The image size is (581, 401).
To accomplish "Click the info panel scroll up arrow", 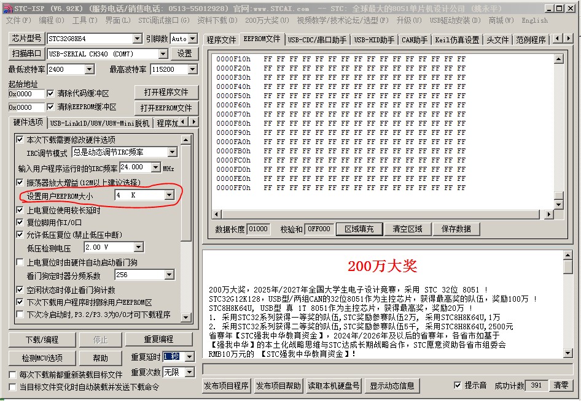I will (567, 255).
